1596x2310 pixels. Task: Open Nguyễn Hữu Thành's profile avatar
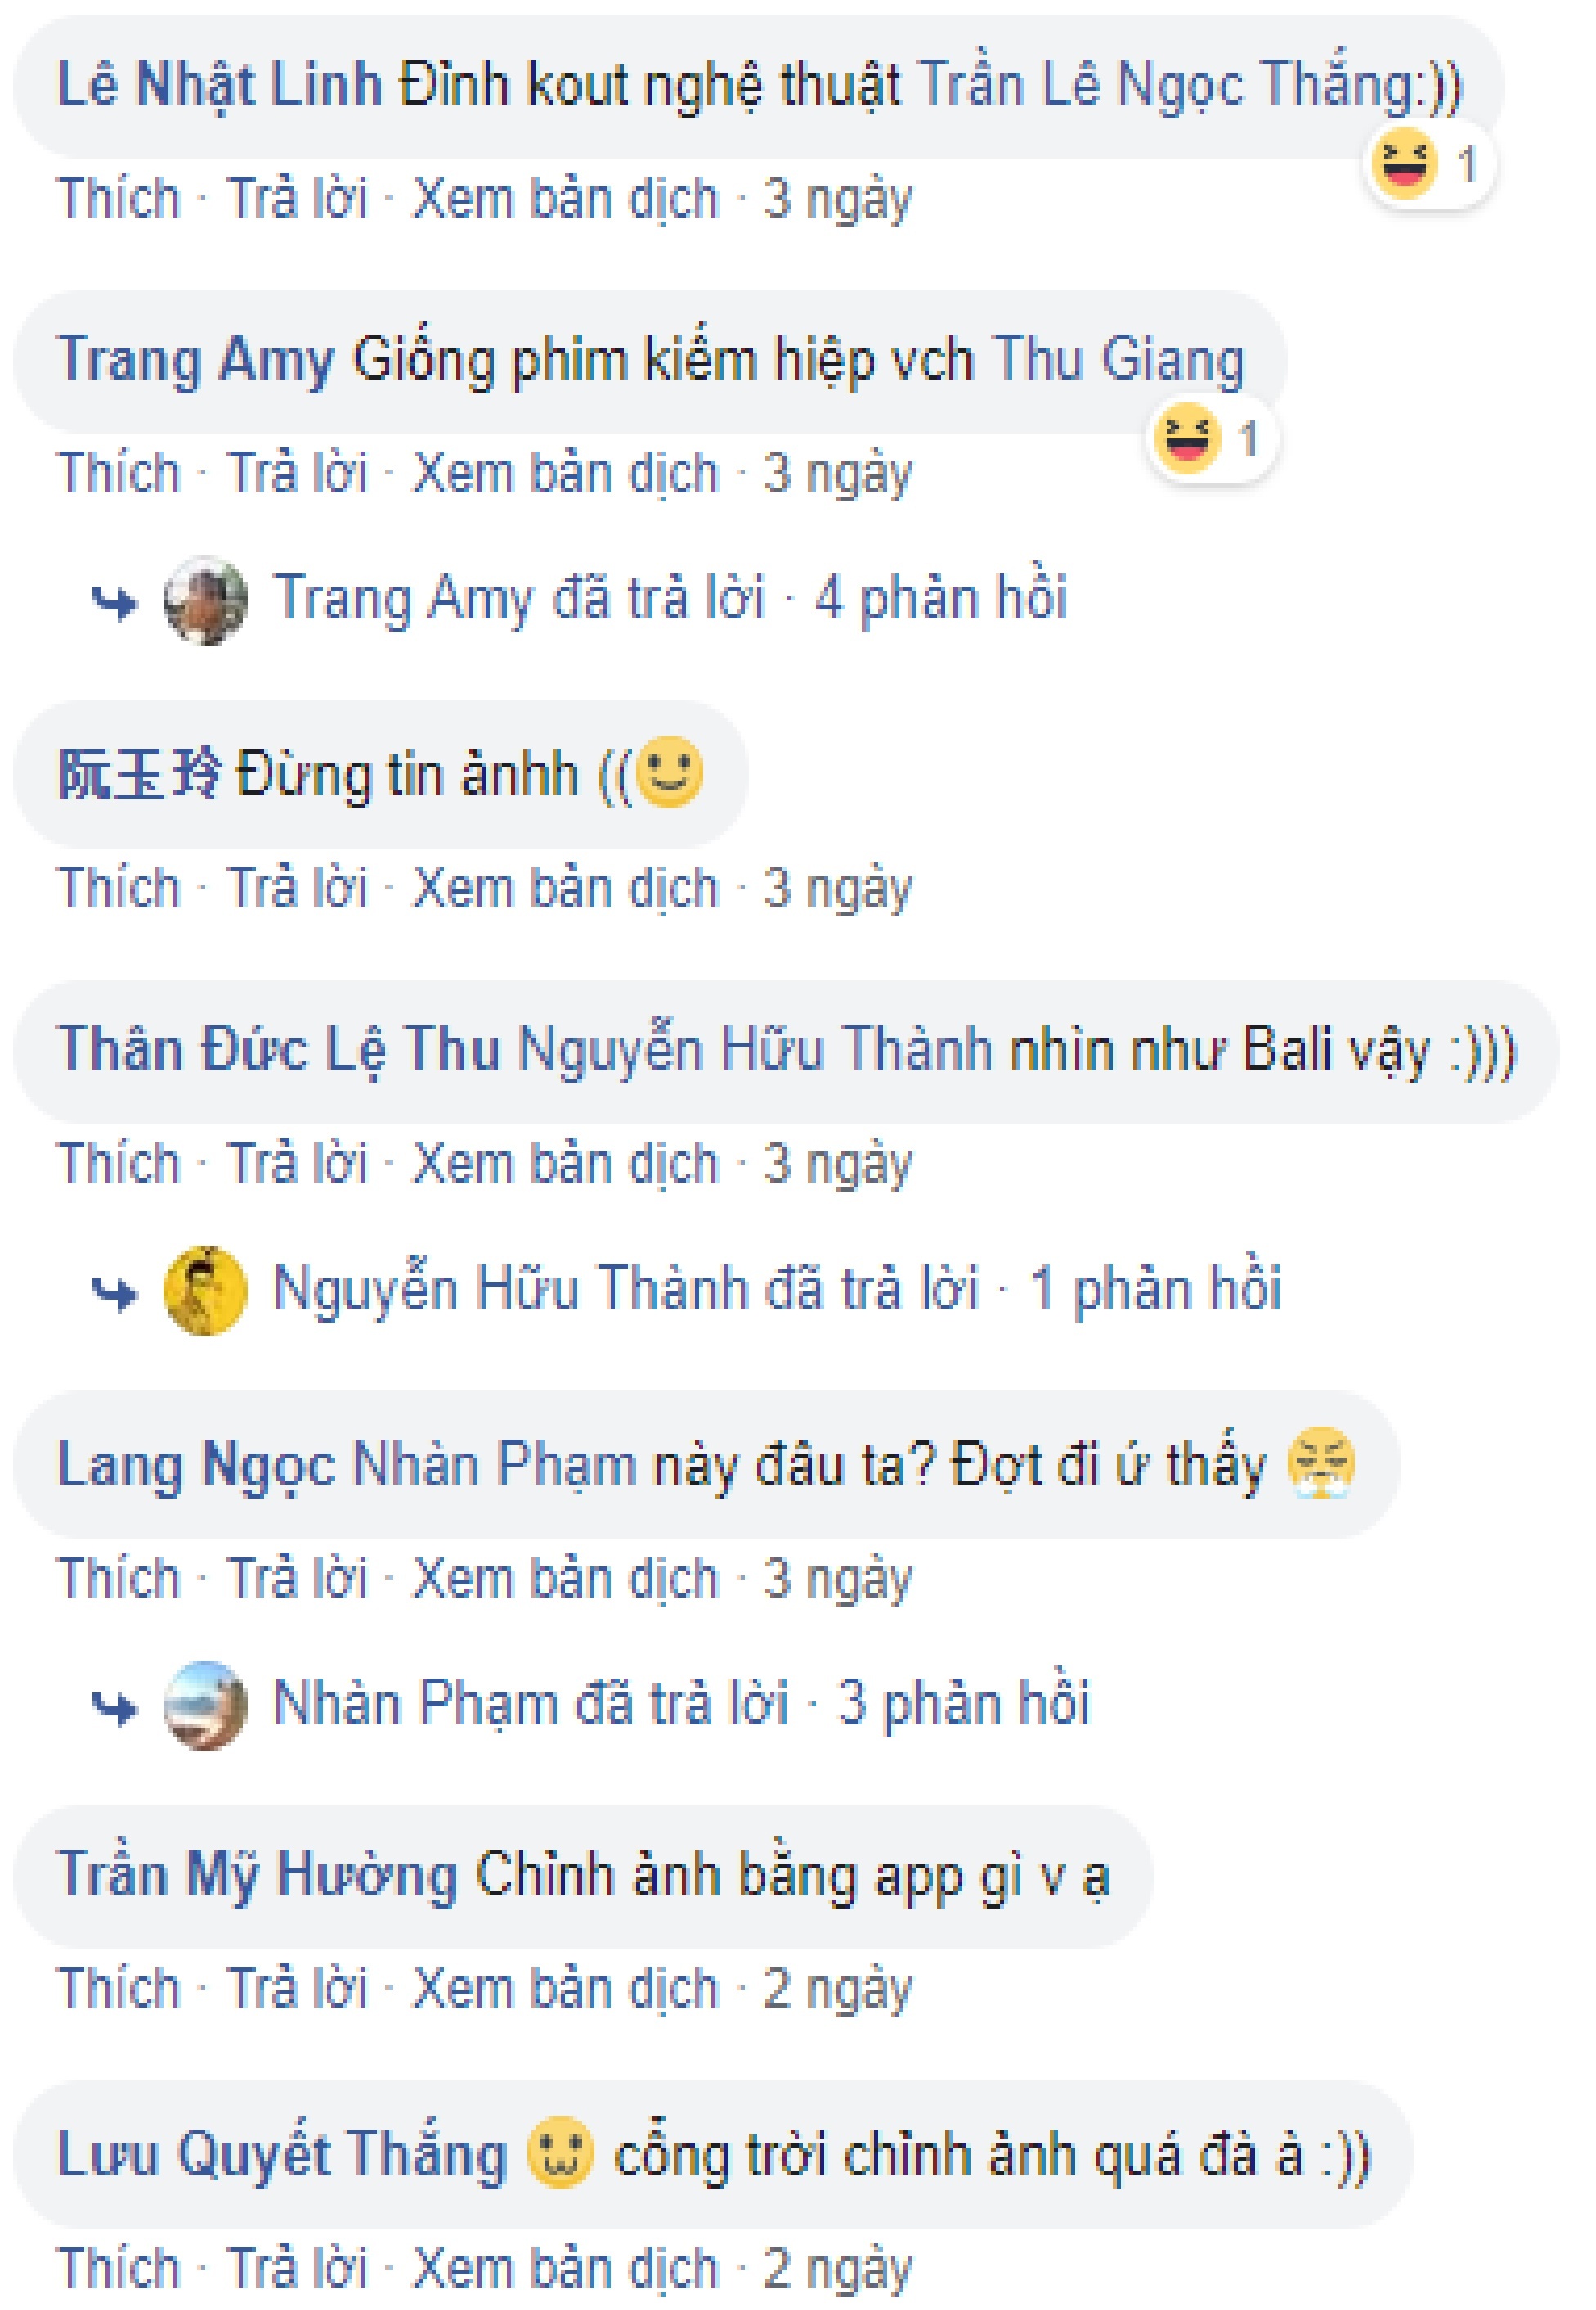(x=207, y=1292)
